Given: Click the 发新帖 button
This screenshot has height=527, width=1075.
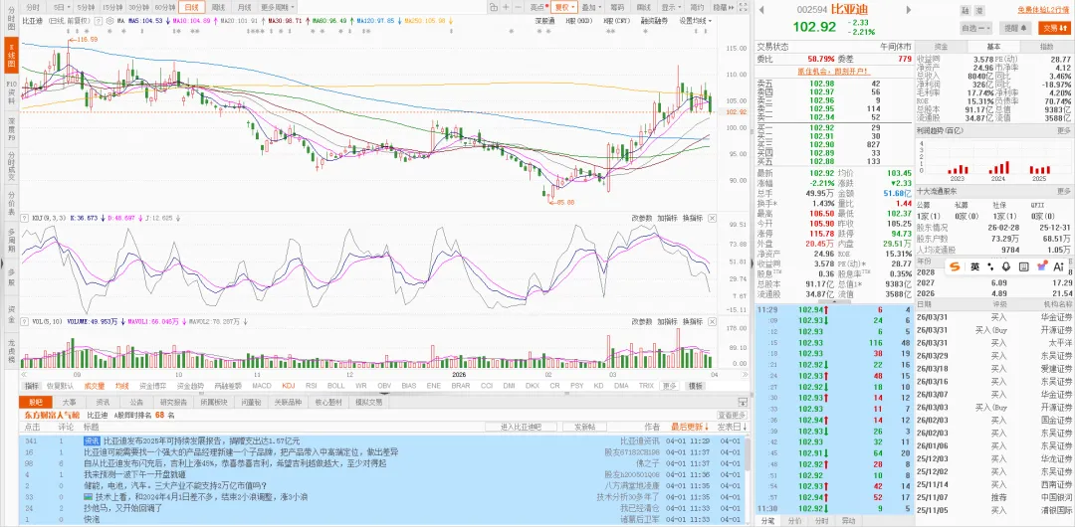Looking at the screenshot, I should coord(585,427).
